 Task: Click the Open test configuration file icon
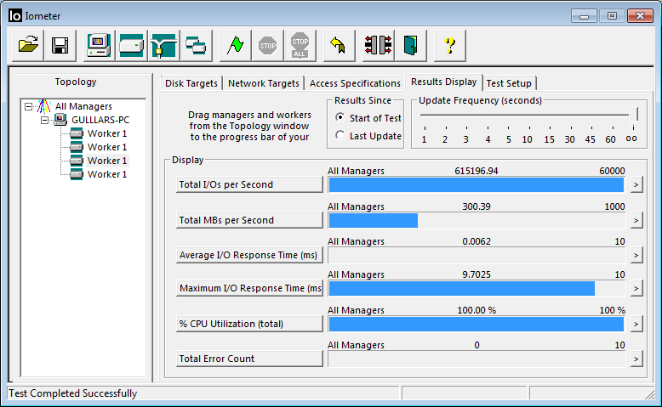[x=29, y=46]
